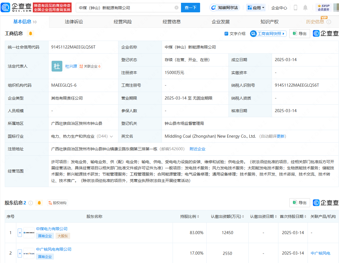Image resolution: width=339 pixels, height=263 pixels.
Task: Open 股权结构 chart
Action: pyautogui.click(x=58, y=203)
